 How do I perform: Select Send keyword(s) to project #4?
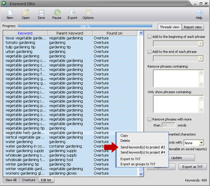point(143,152)
